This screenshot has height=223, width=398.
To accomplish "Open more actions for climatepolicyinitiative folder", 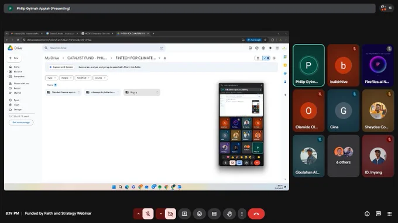I will coord(118,92).
